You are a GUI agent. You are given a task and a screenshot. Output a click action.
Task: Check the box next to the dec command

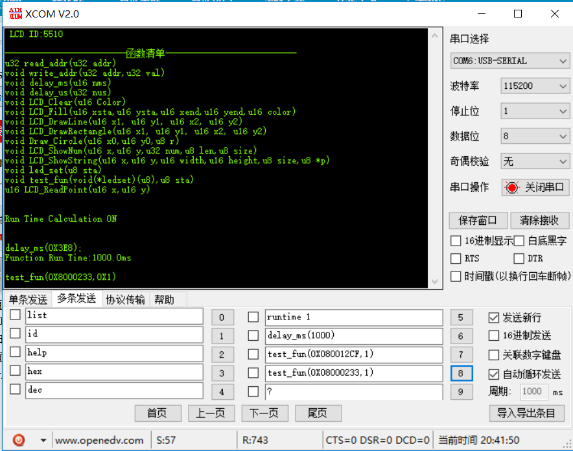click(x=15, y=389)
